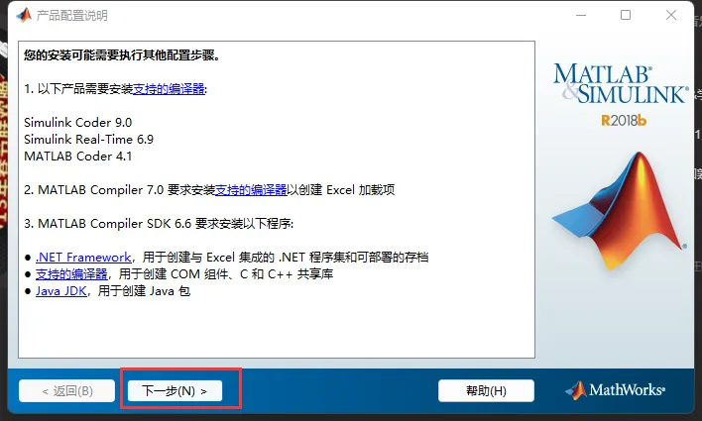Click the R2018b version label
Viewport: 702px width, 421px height.
coord(624,120)
